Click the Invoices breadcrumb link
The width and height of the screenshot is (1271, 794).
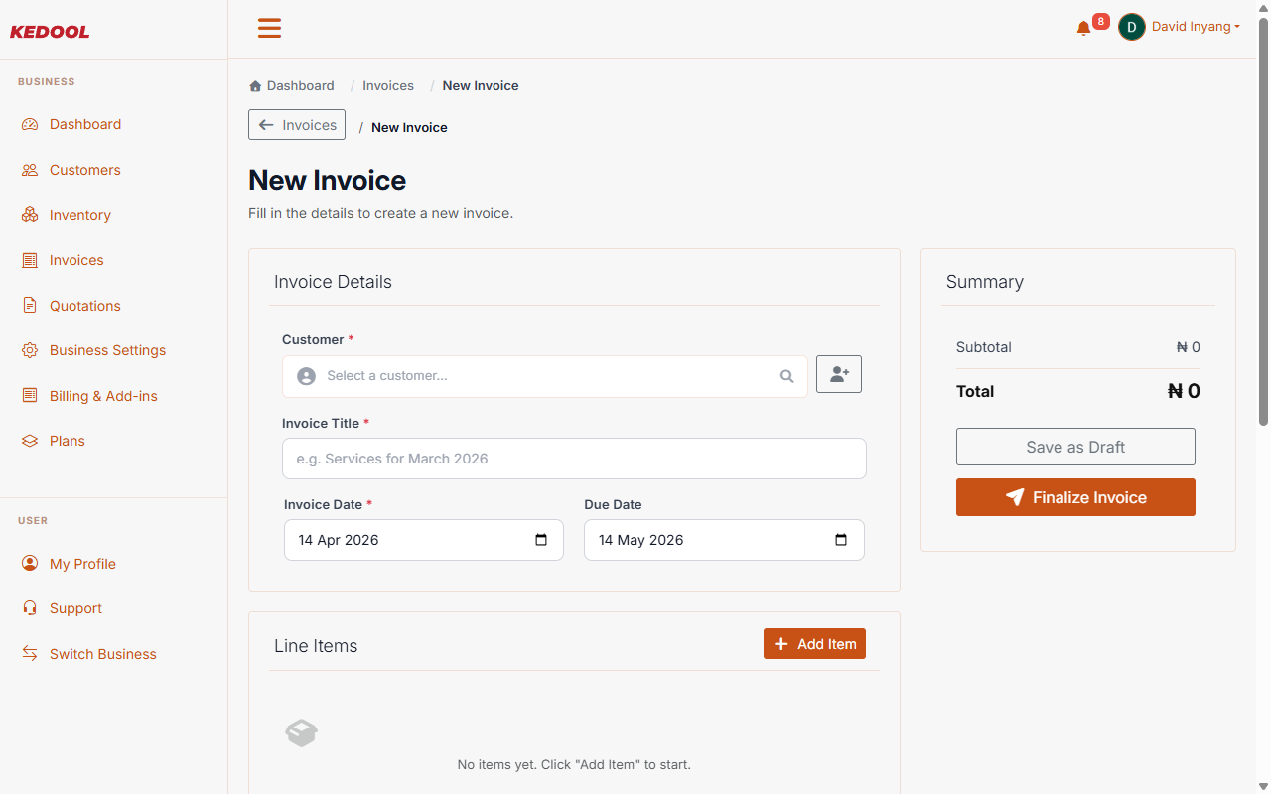(388, 86)
